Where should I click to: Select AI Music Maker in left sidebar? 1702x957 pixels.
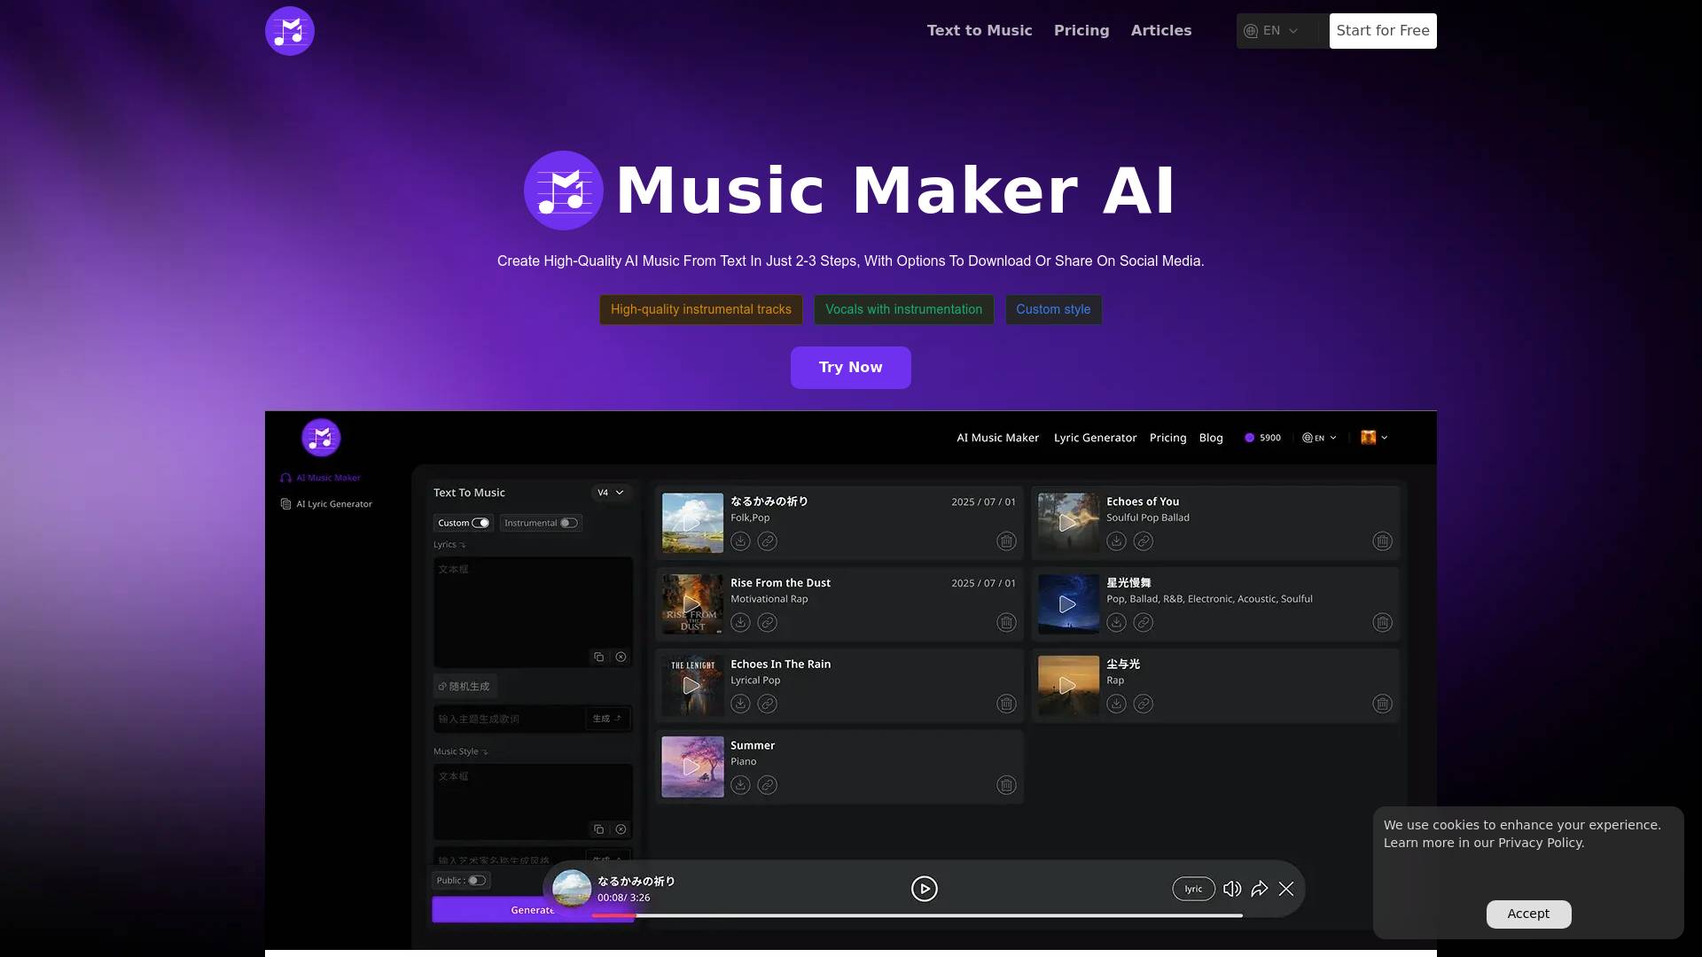(x=321, y=478)
